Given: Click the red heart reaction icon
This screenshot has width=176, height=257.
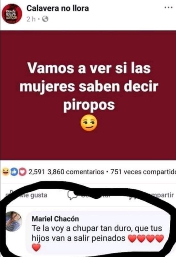Looking at the screenshot, I should (23, 172).
